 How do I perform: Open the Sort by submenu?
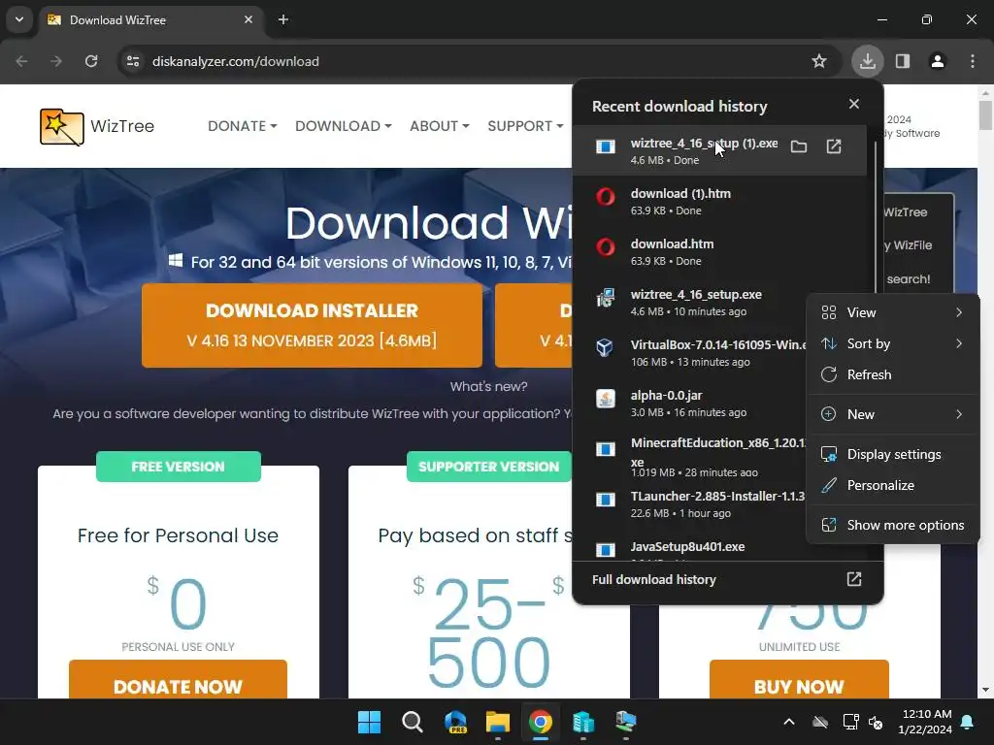click(893, 343)
